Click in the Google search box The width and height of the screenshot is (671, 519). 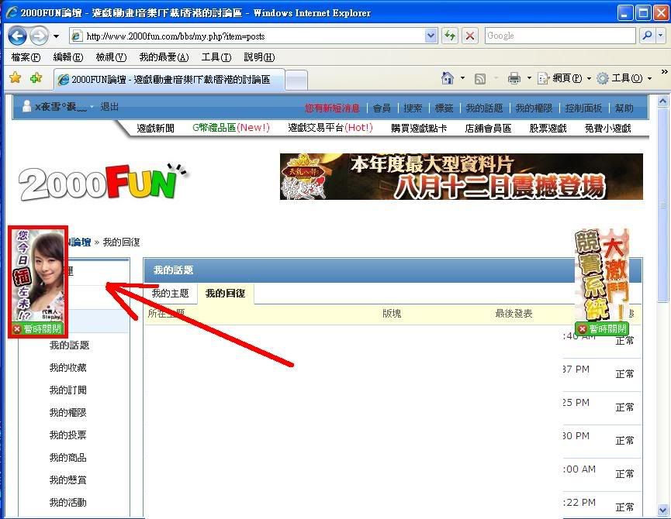pos(559,36)
